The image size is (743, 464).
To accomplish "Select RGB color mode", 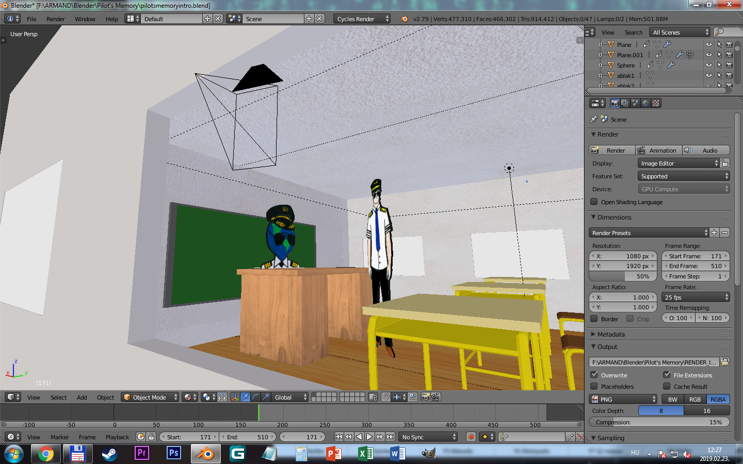I will [x=695, y=399].
